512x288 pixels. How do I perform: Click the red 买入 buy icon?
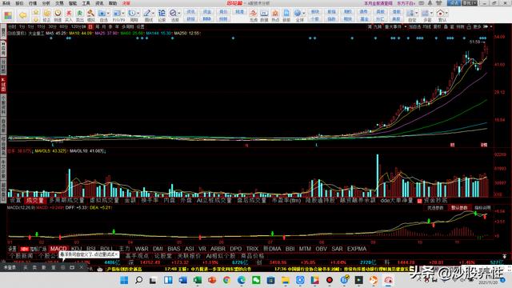click(x=69, y=13)
